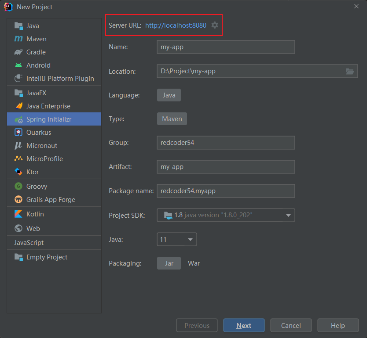Select Java language option

coord(169,95)
